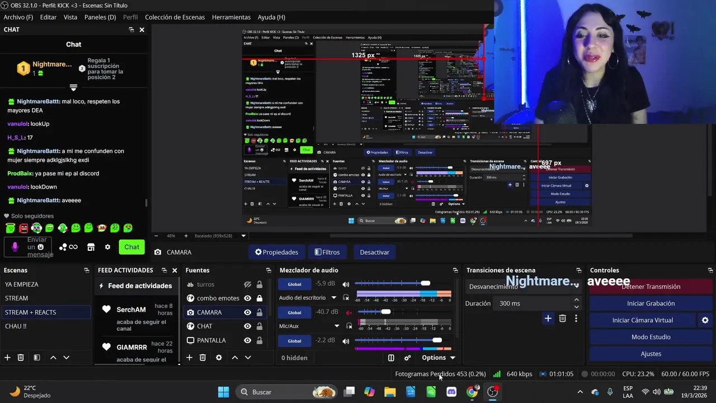The width and height of the screenshot is (716, 403).
Task: Decrease transition duration stepper down
Action: click(576, 307)
